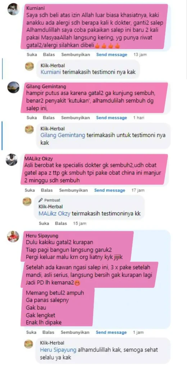The height and width of the screenshot is (369, 187).
Task: Open Heru Sipayung's profile avatar
Action: coord(13,236)
